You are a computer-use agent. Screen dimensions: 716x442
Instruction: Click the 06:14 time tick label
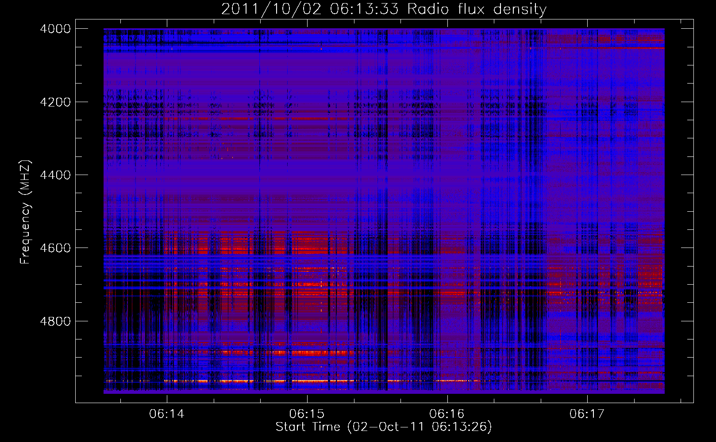pyautogui.click(x=167, y=414)
